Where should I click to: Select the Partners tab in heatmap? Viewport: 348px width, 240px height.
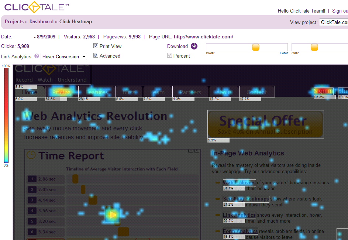[x=191, y=92]
